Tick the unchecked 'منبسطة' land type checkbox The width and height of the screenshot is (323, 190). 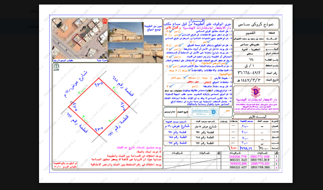(198, 78)
